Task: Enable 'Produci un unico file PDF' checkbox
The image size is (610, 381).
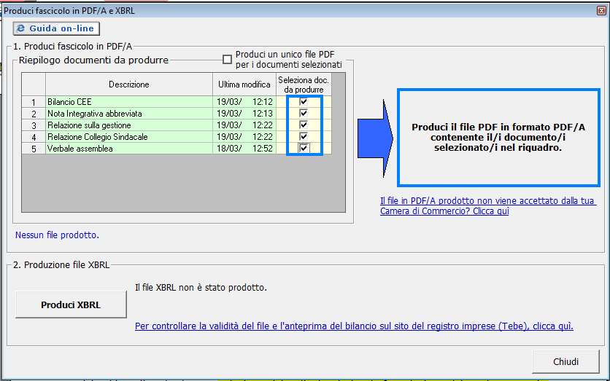Action: (228, 60)
